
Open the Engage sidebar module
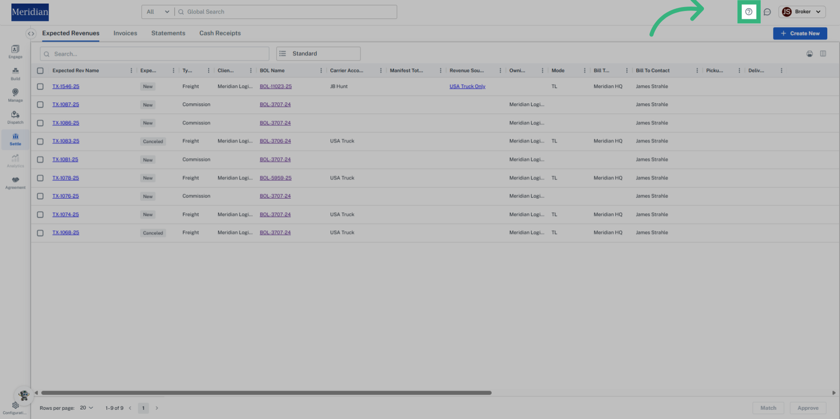(x=15, y=51)
